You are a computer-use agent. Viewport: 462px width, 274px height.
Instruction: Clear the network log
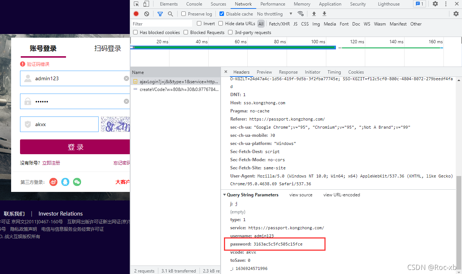[x=146, y=14]
